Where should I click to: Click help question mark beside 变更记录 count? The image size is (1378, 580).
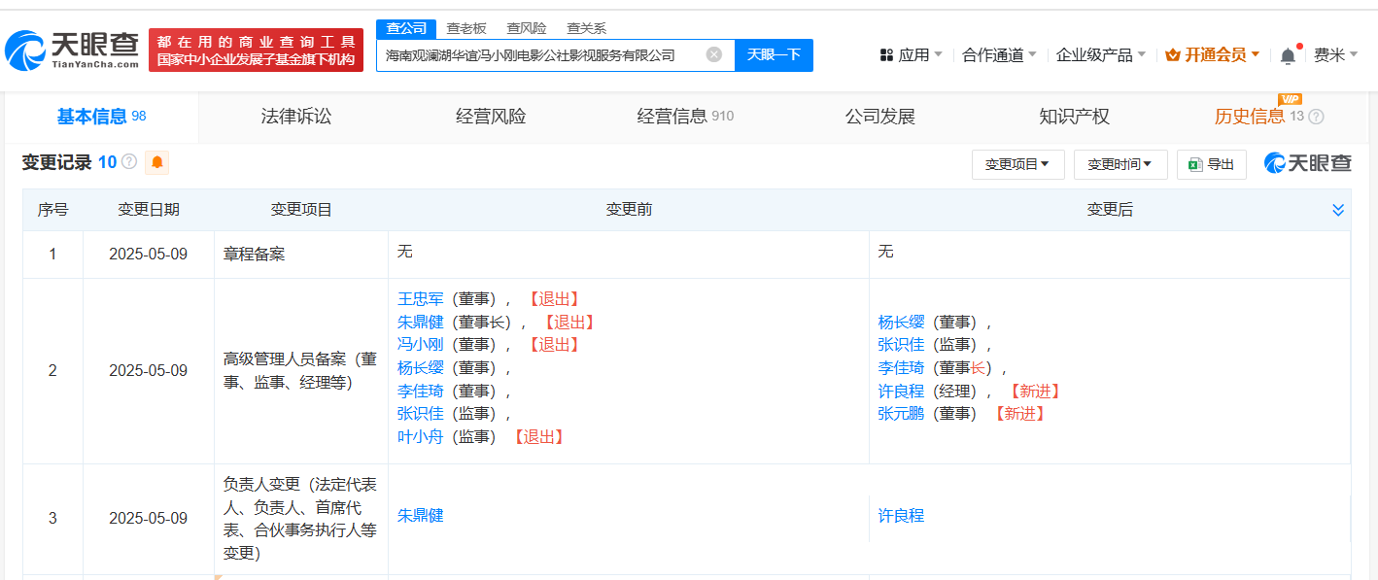[x=128, y=162]
